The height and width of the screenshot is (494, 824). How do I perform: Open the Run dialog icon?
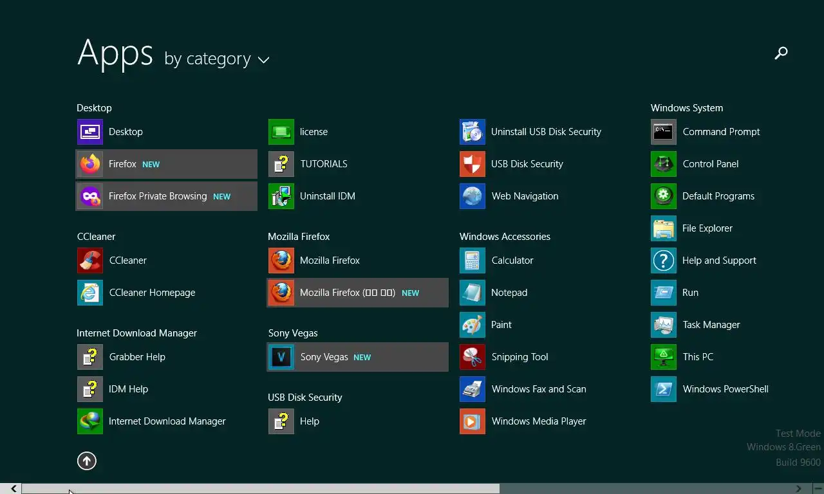click(664, 293)
